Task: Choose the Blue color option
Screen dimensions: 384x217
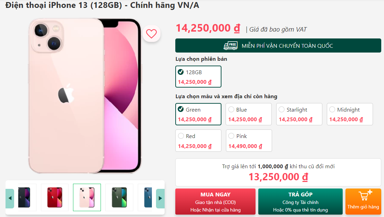Action: (x=249, y=114)
